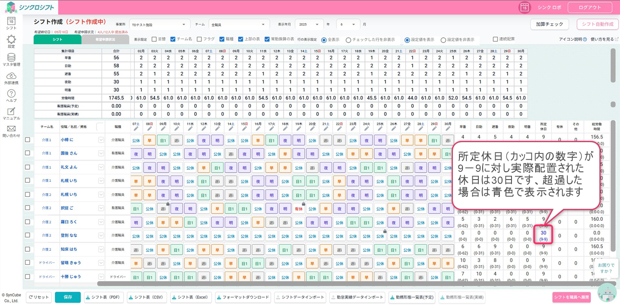
Task: Click the pencil edit icon under 27金
Action: (407, 128)
